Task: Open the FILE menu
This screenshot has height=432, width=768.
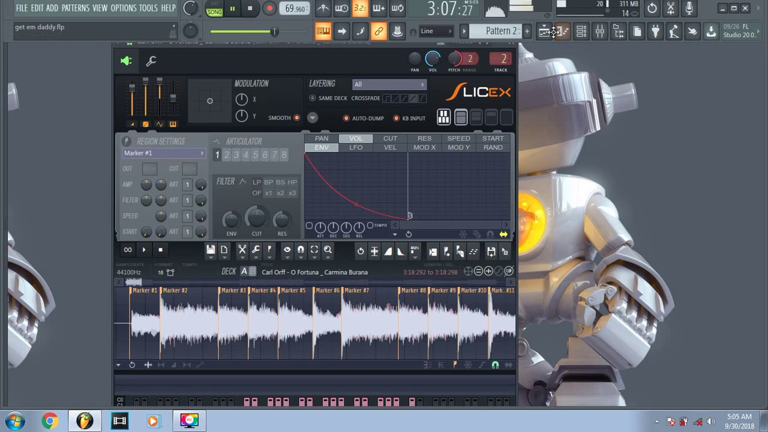Action: 22,8
